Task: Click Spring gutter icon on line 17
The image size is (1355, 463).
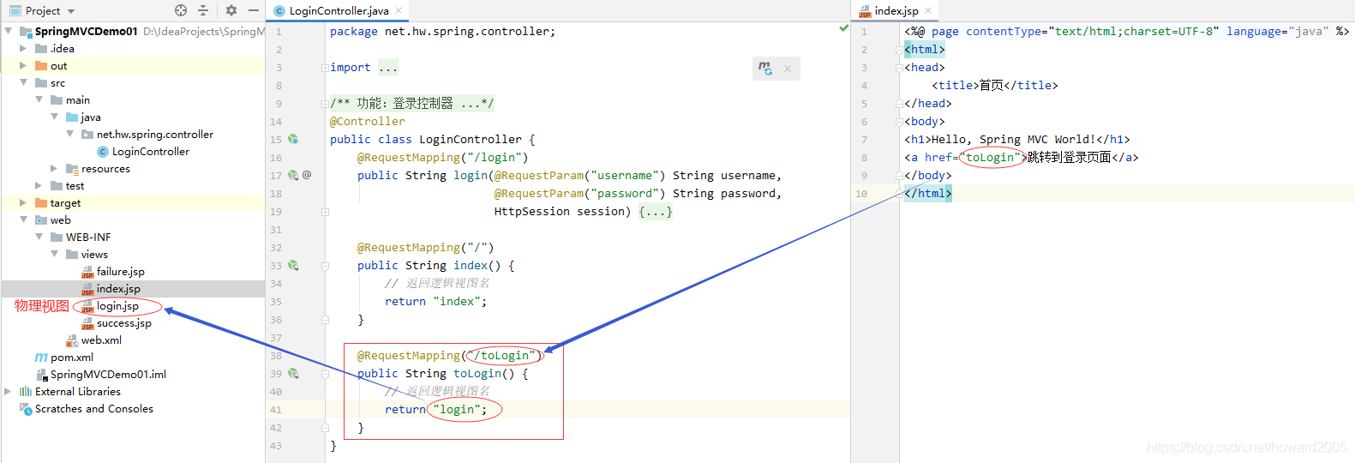Action: (x=293, y=175)
